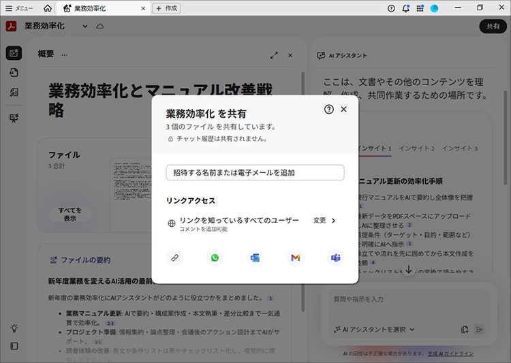Open the 生成 AI ガイドライン link
511x363 pixels.
click(450, 353)
